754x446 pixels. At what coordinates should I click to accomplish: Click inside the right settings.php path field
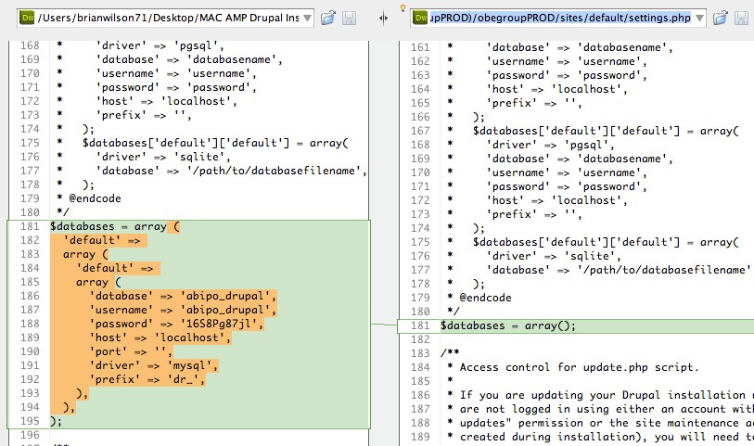[x=560, y=19]
